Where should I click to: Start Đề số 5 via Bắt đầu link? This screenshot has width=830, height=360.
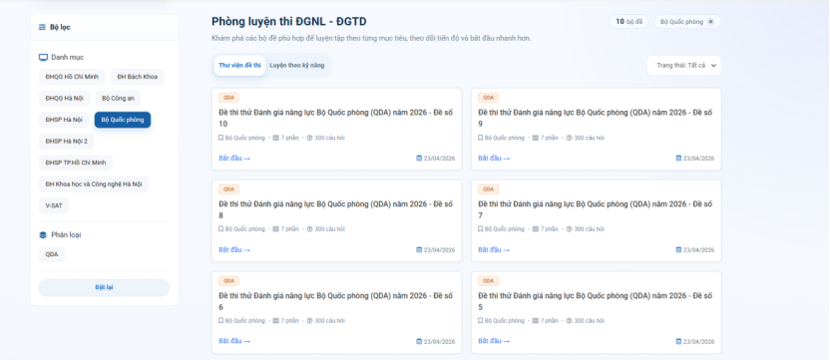tap(494, 341)
